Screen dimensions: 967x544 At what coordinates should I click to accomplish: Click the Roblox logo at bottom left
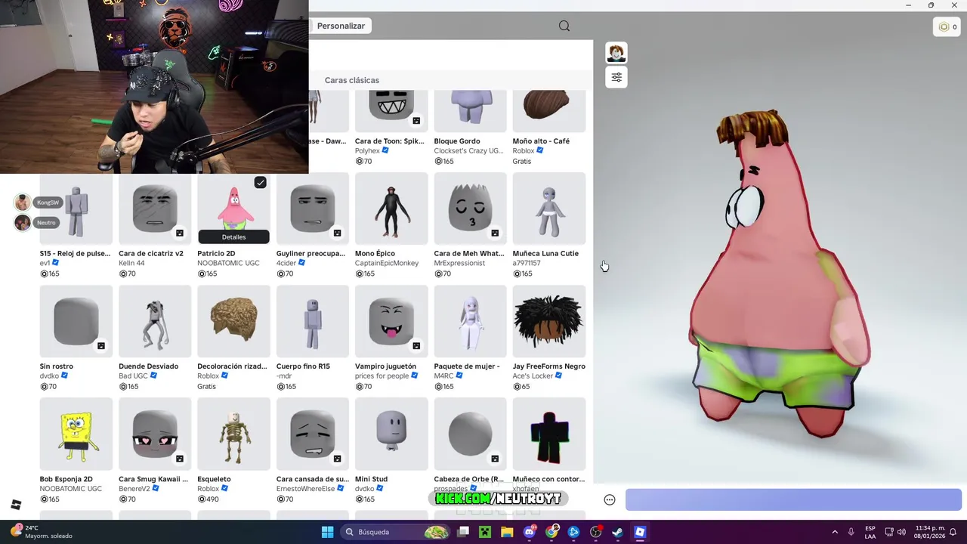point(16,505)
